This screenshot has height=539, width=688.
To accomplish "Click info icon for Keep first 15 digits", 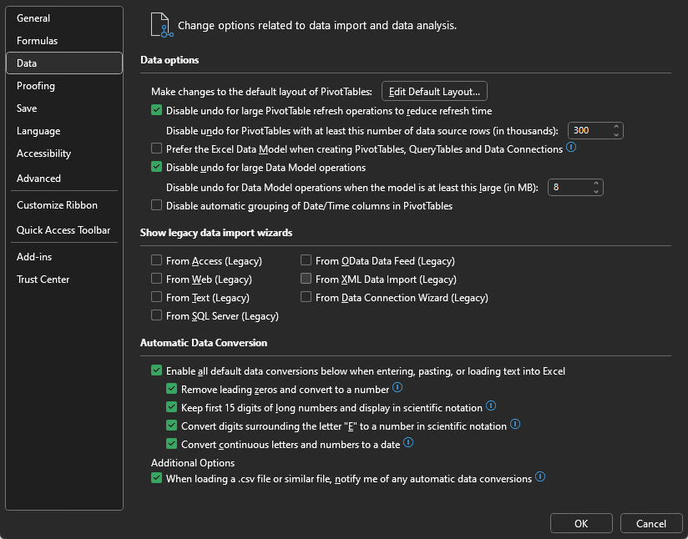I will [x=491, y=406].
